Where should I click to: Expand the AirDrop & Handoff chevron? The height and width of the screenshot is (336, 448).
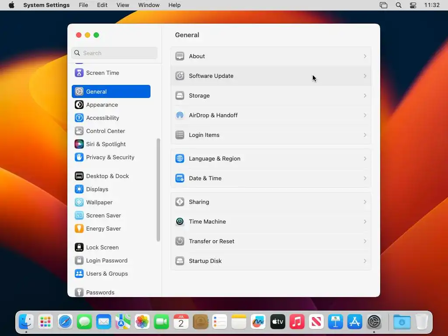point(365,115)
